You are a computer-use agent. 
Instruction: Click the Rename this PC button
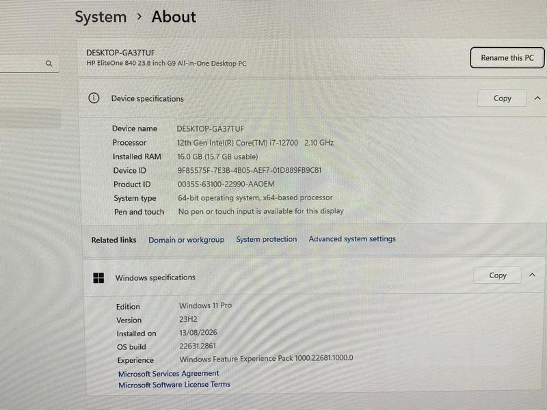507,57
